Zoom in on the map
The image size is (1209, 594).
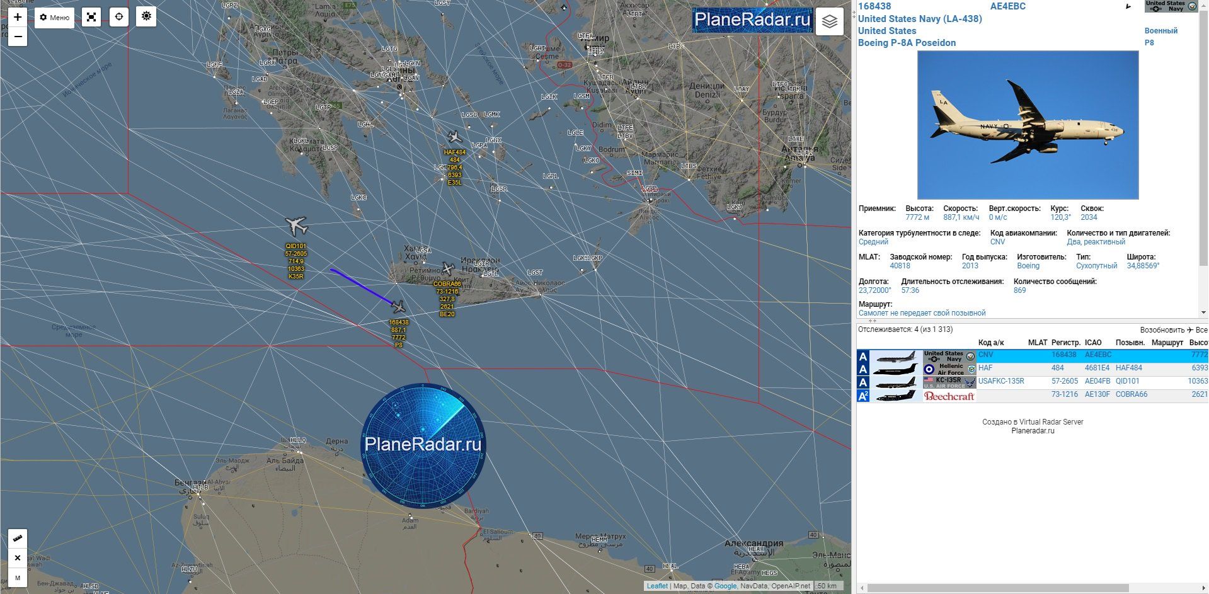pyautogui.click(x=18, y=18)
